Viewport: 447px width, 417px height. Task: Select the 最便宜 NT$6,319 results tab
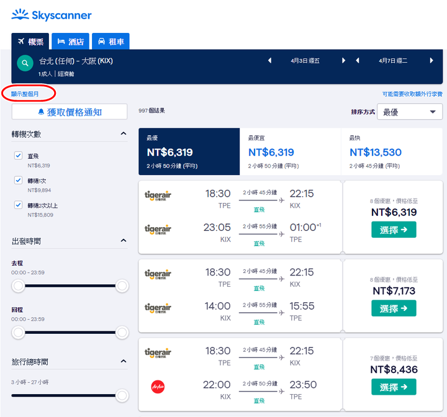point(290,151)
